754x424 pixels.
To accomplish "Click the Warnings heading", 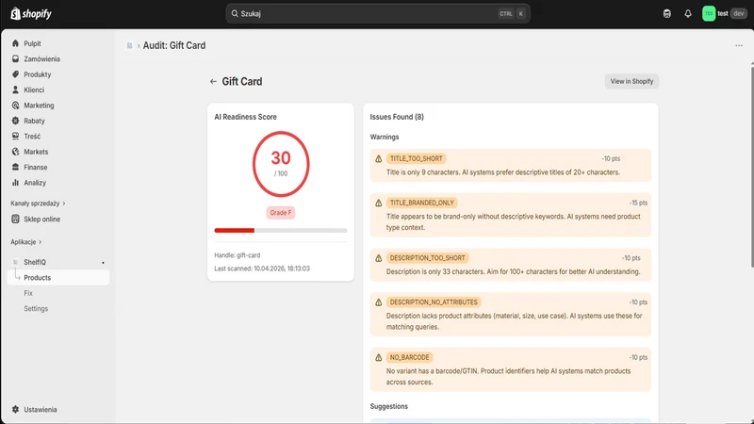I will point(385,137).
